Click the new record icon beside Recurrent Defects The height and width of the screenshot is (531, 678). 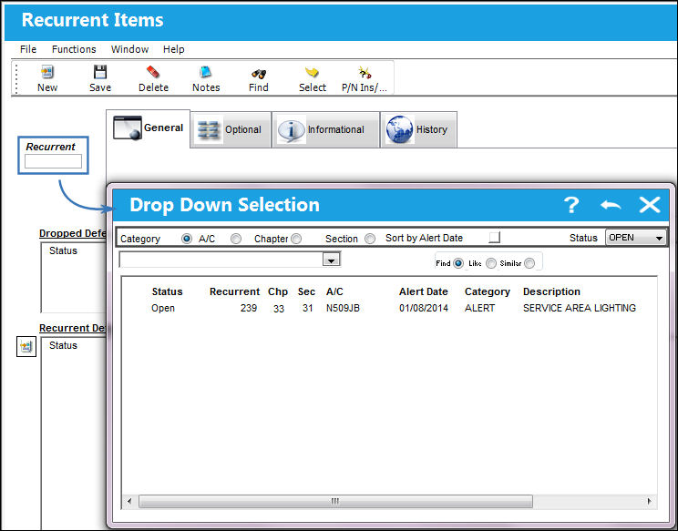26,346
